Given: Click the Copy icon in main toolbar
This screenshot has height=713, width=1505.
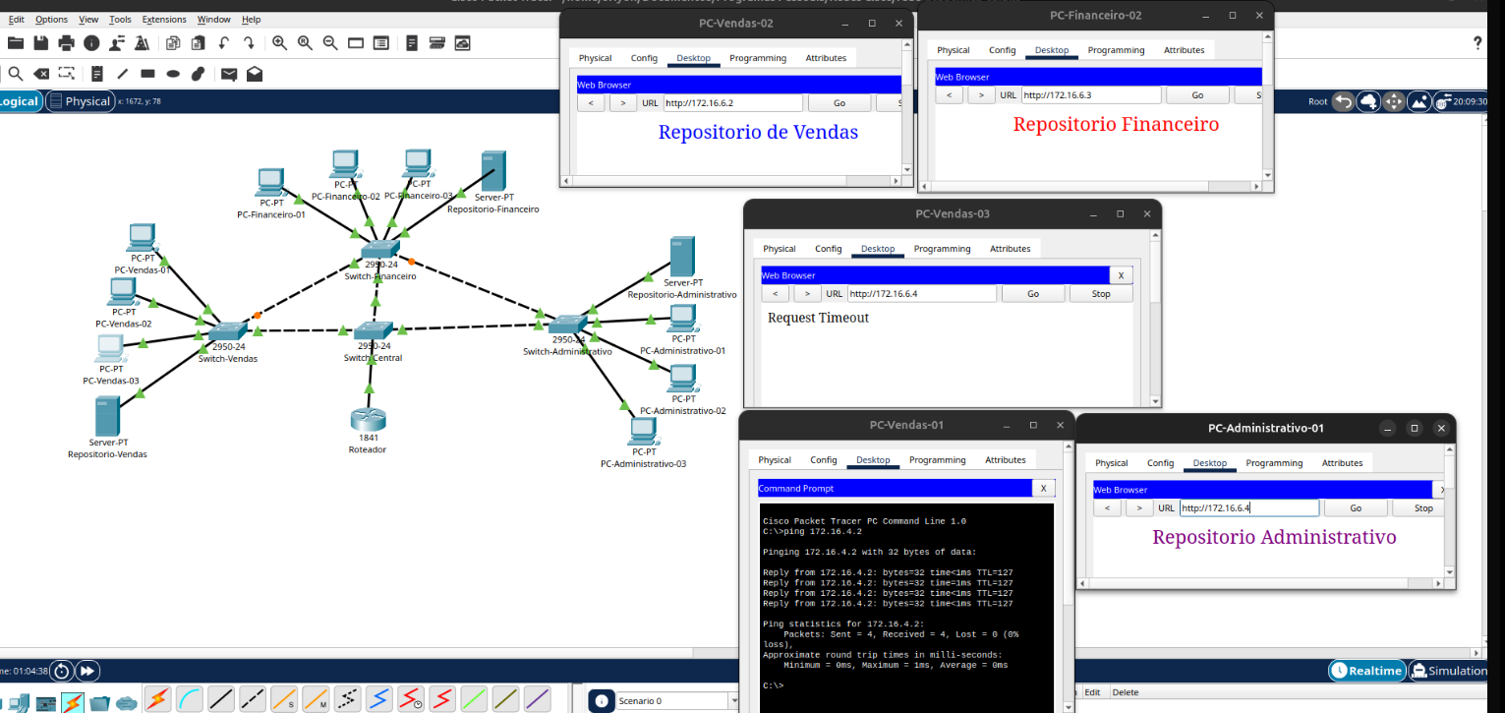Looking at the screenshot, I should 173,43.
